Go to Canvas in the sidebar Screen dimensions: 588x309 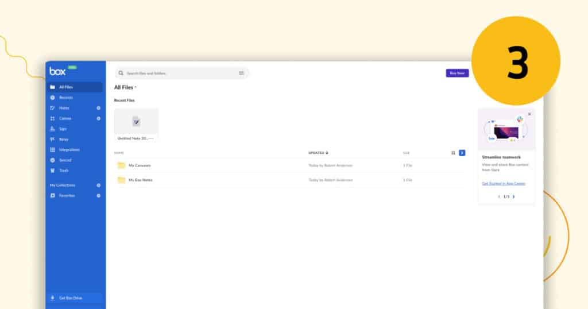tap(65, 118)
